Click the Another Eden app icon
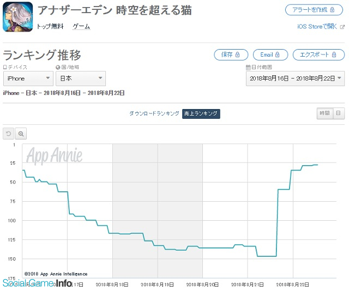This screenshot has width=349, height=290. (18, 17)
